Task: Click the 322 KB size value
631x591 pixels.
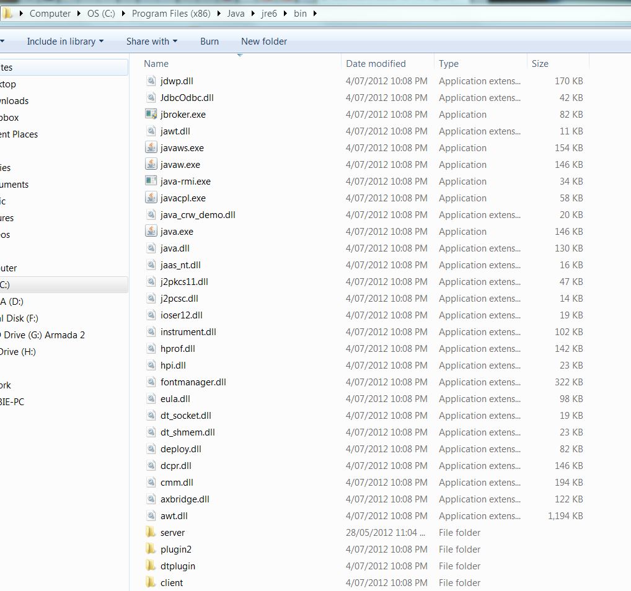Action: pyautogui.click(x=568, y=382)
